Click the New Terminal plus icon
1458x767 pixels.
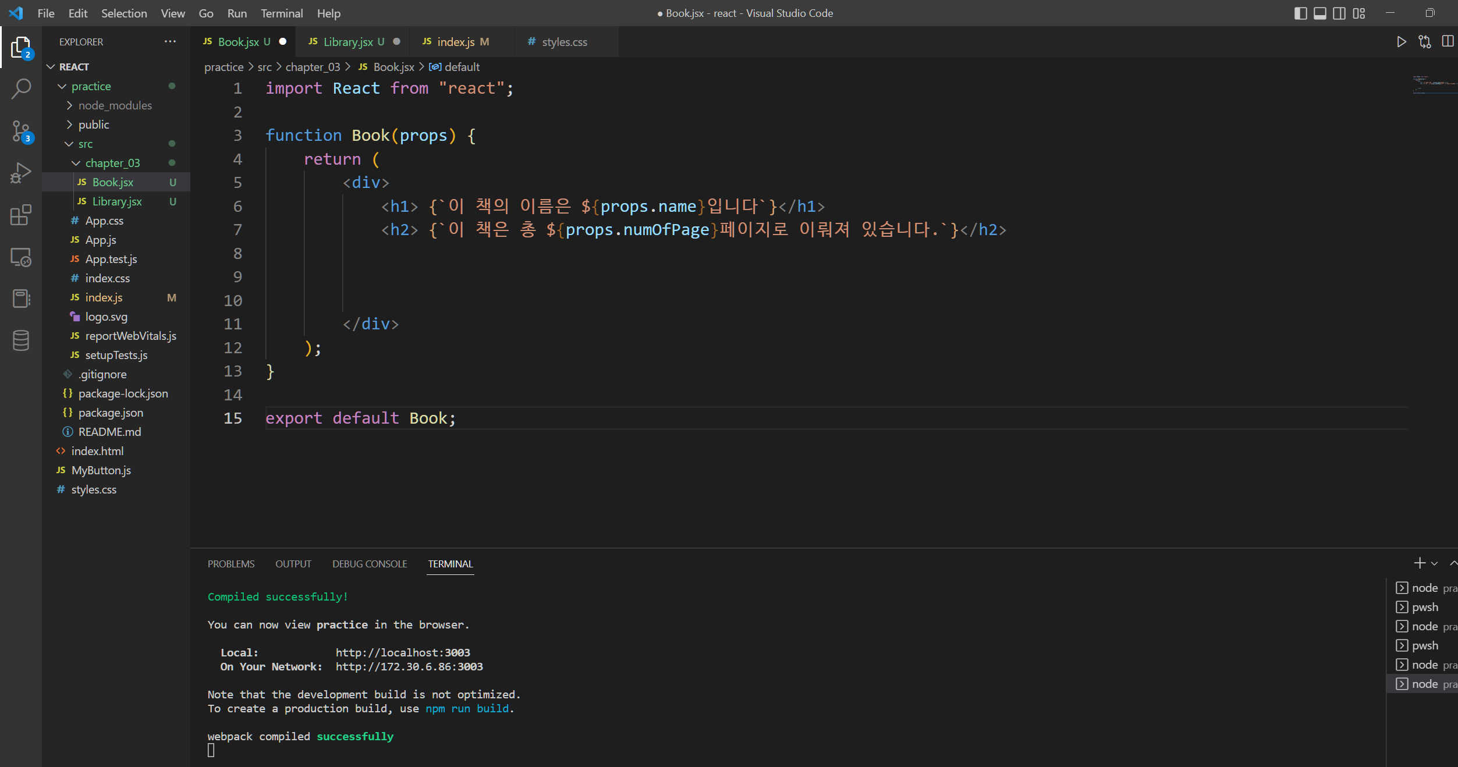[x=1419, y=563]
